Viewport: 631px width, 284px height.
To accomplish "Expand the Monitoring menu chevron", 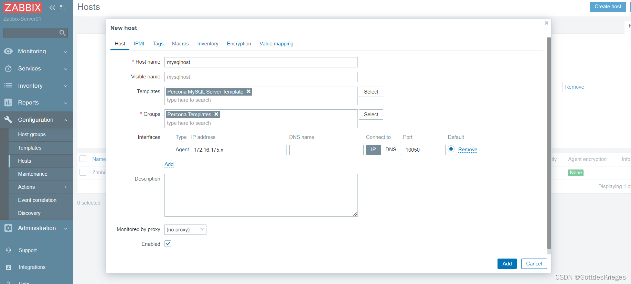I will click(66, 52).
